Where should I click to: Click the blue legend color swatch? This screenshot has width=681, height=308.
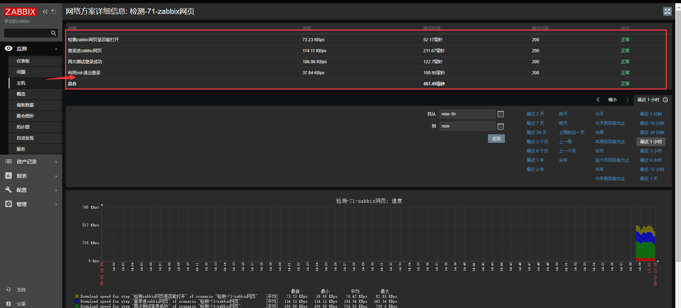pyautogui.click(x=77, y=301)
